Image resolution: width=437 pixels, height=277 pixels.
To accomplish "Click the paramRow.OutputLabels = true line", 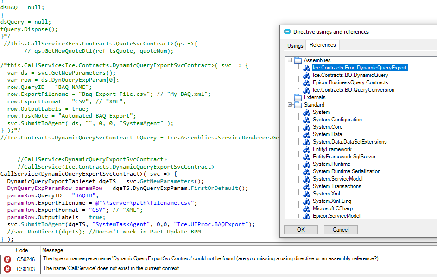I will (56, 217).
